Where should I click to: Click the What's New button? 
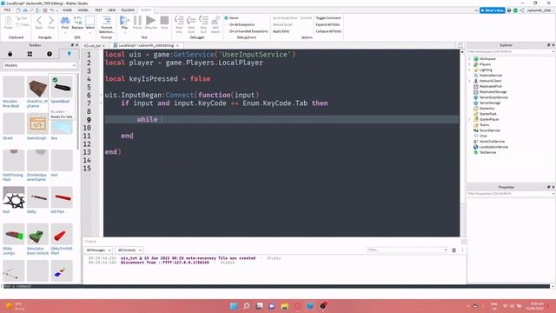click(x=493, y=10)
